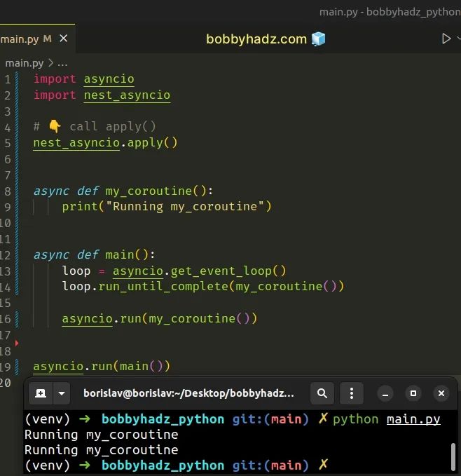
Task: Click 'asyncio.run(main())' on line 19
Action: point(102,367)
